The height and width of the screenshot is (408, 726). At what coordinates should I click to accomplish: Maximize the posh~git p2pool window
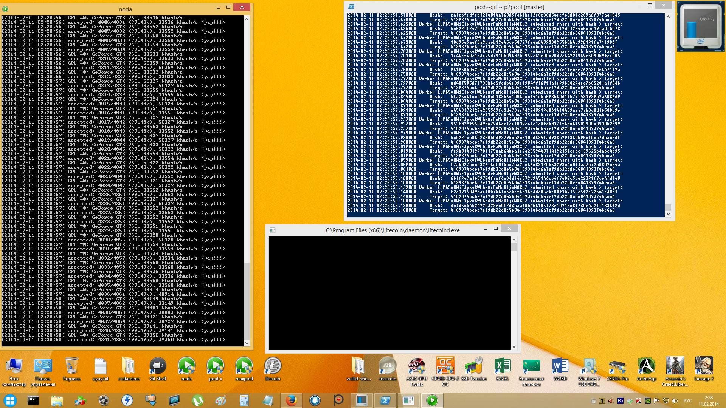click(x=650, y=5)
